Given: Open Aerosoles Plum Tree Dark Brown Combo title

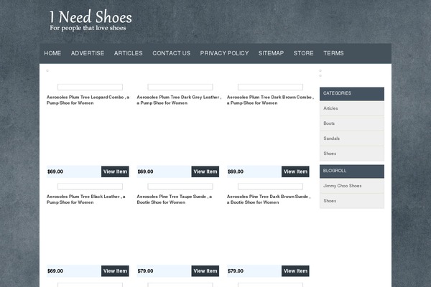Looking at the screenshot, I should 270,100.
